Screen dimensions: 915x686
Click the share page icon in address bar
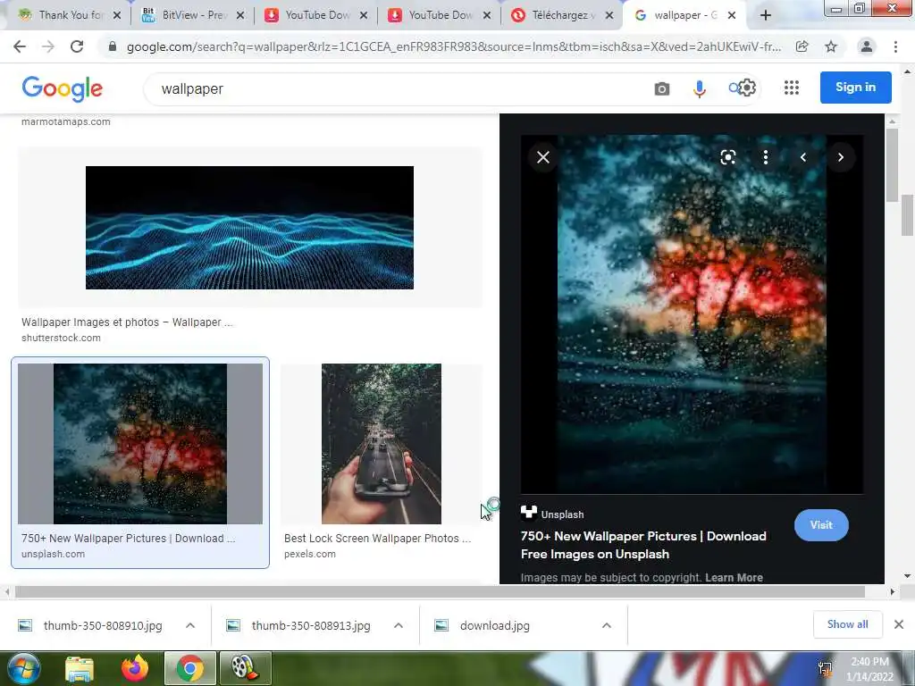click(802, 46)
